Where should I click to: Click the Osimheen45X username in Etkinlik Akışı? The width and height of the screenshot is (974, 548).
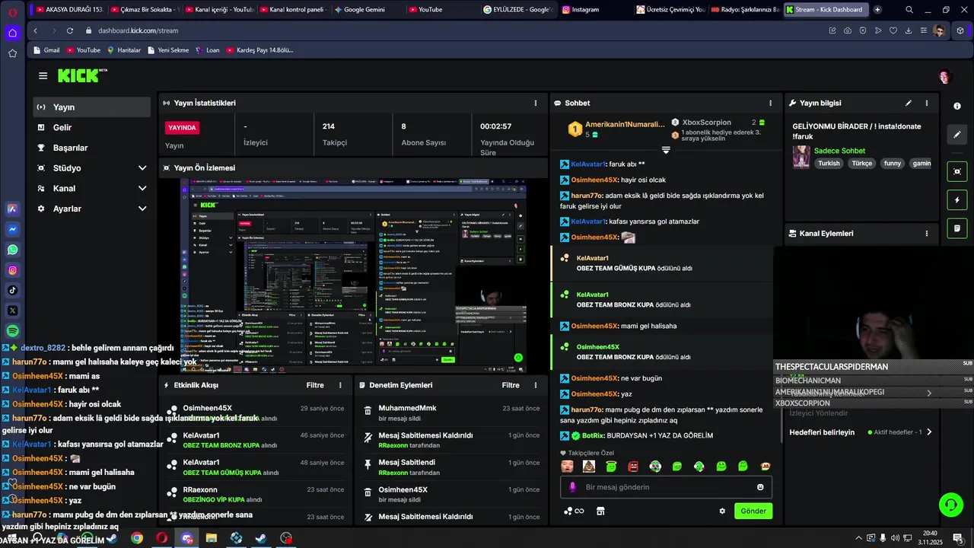[x=207, y=409]
